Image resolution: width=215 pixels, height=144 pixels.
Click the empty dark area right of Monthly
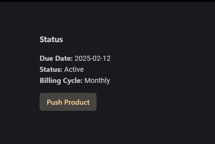coord(160,80)
